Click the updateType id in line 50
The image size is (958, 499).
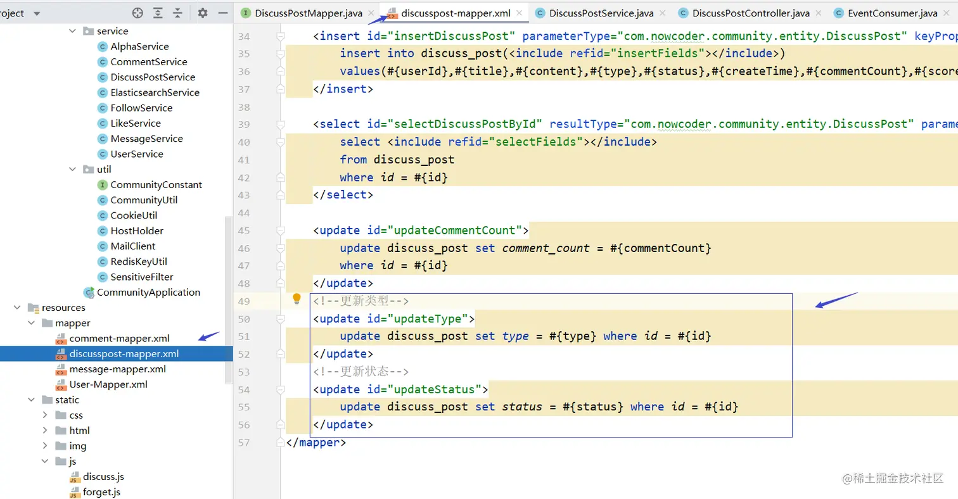(x=430, y=319)
